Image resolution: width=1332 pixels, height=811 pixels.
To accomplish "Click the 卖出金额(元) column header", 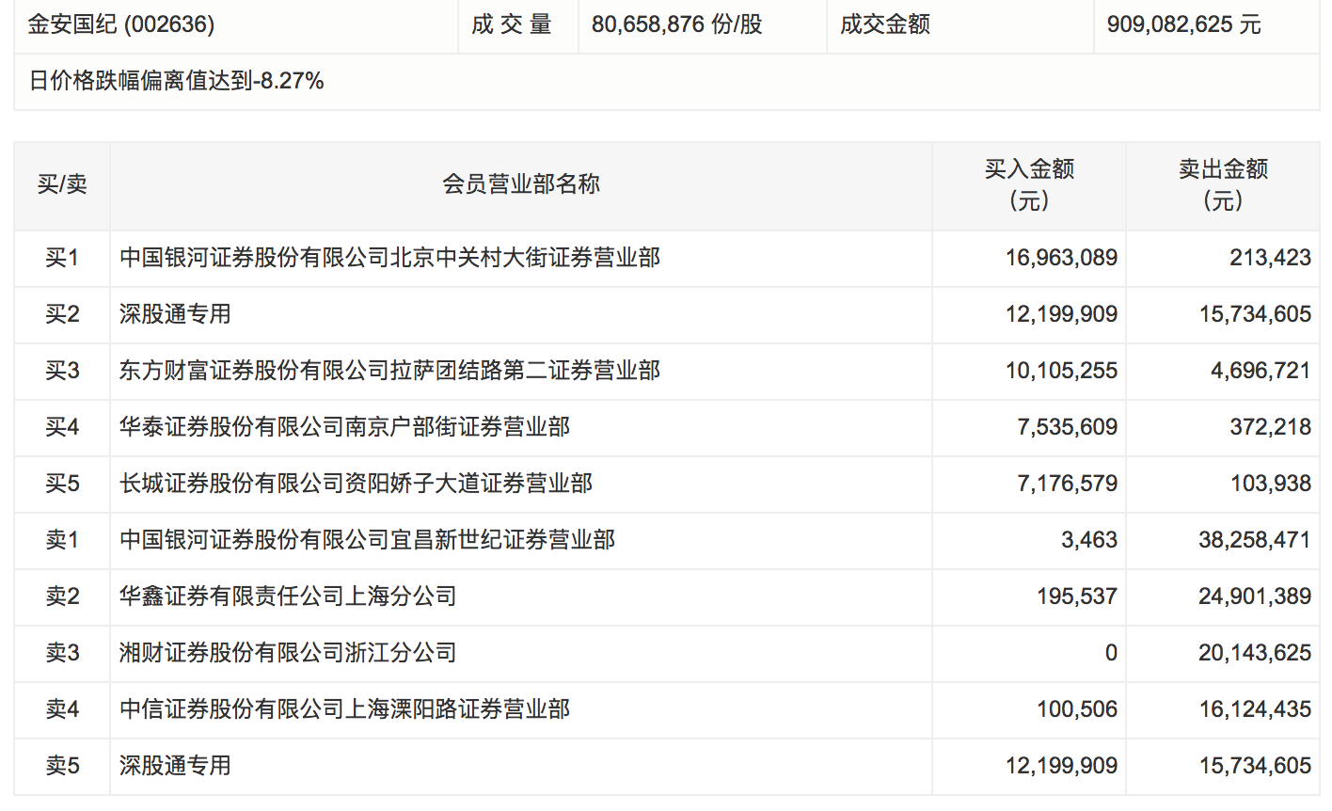I will [x=1223, y=184].
